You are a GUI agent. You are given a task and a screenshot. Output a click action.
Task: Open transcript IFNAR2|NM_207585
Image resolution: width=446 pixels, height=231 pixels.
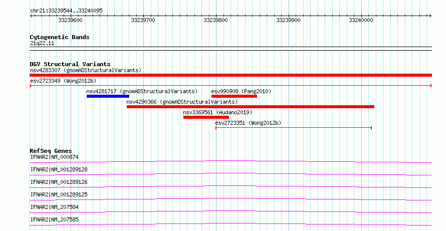tap(54, 219)
